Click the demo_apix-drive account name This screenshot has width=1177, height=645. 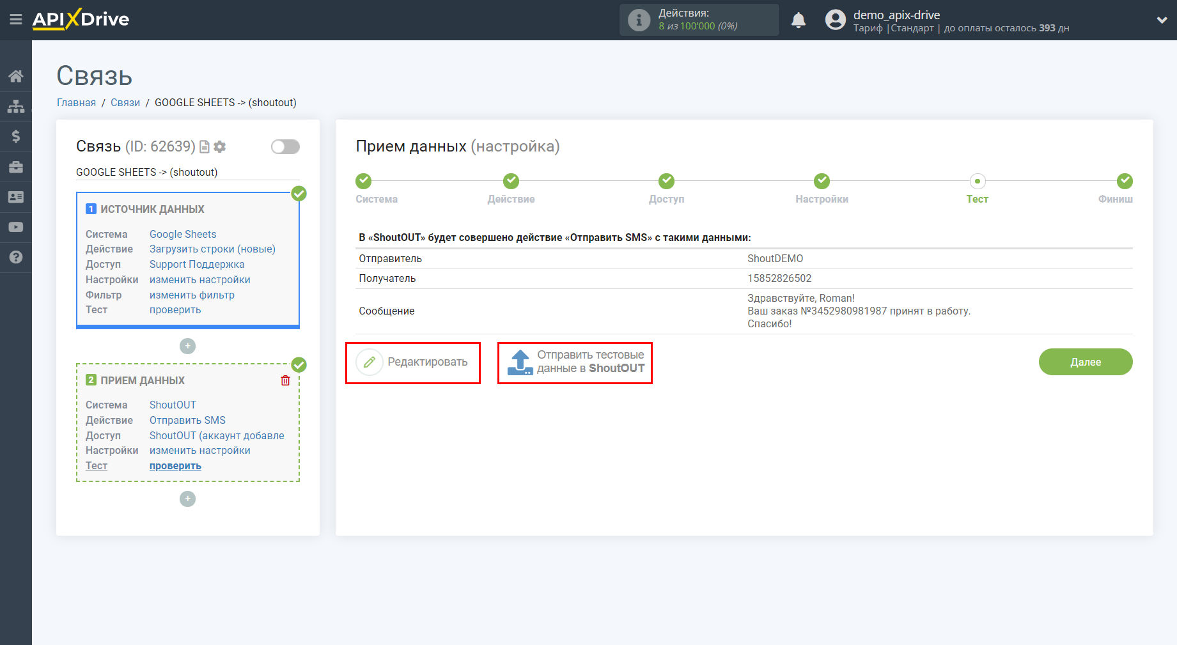tap(896, 15)
